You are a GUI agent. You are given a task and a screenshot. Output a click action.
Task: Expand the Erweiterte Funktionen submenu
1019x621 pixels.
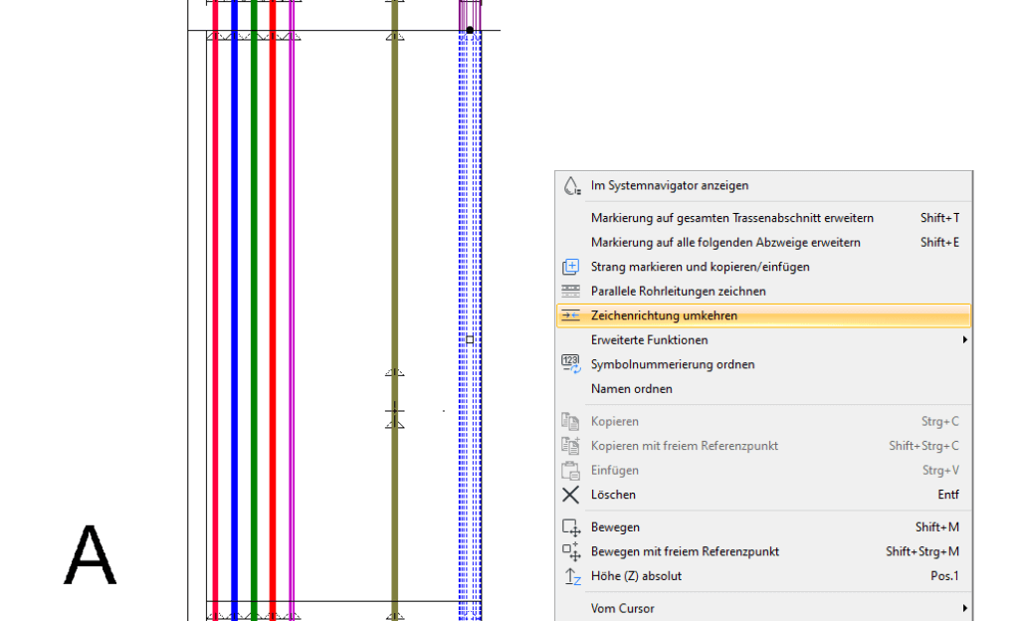pos(963,340)
